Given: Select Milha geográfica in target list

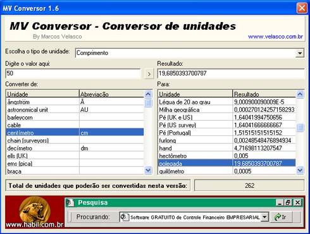Looking at the screenshot, I should tap(226, 109).
